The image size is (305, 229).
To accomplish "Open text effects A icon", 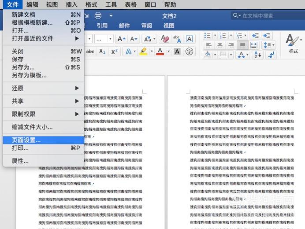I will point(129,52).
